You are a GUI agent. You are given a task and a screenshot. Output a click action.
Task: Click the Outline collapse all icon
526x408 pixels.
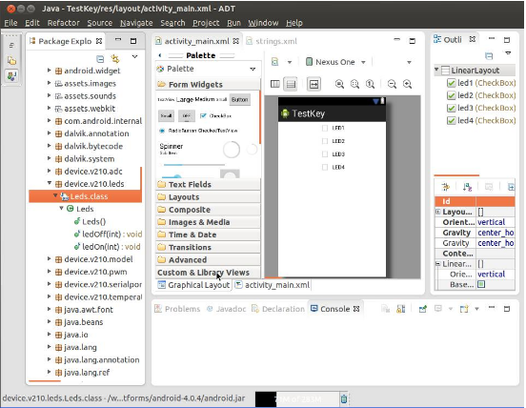point(489,56)
